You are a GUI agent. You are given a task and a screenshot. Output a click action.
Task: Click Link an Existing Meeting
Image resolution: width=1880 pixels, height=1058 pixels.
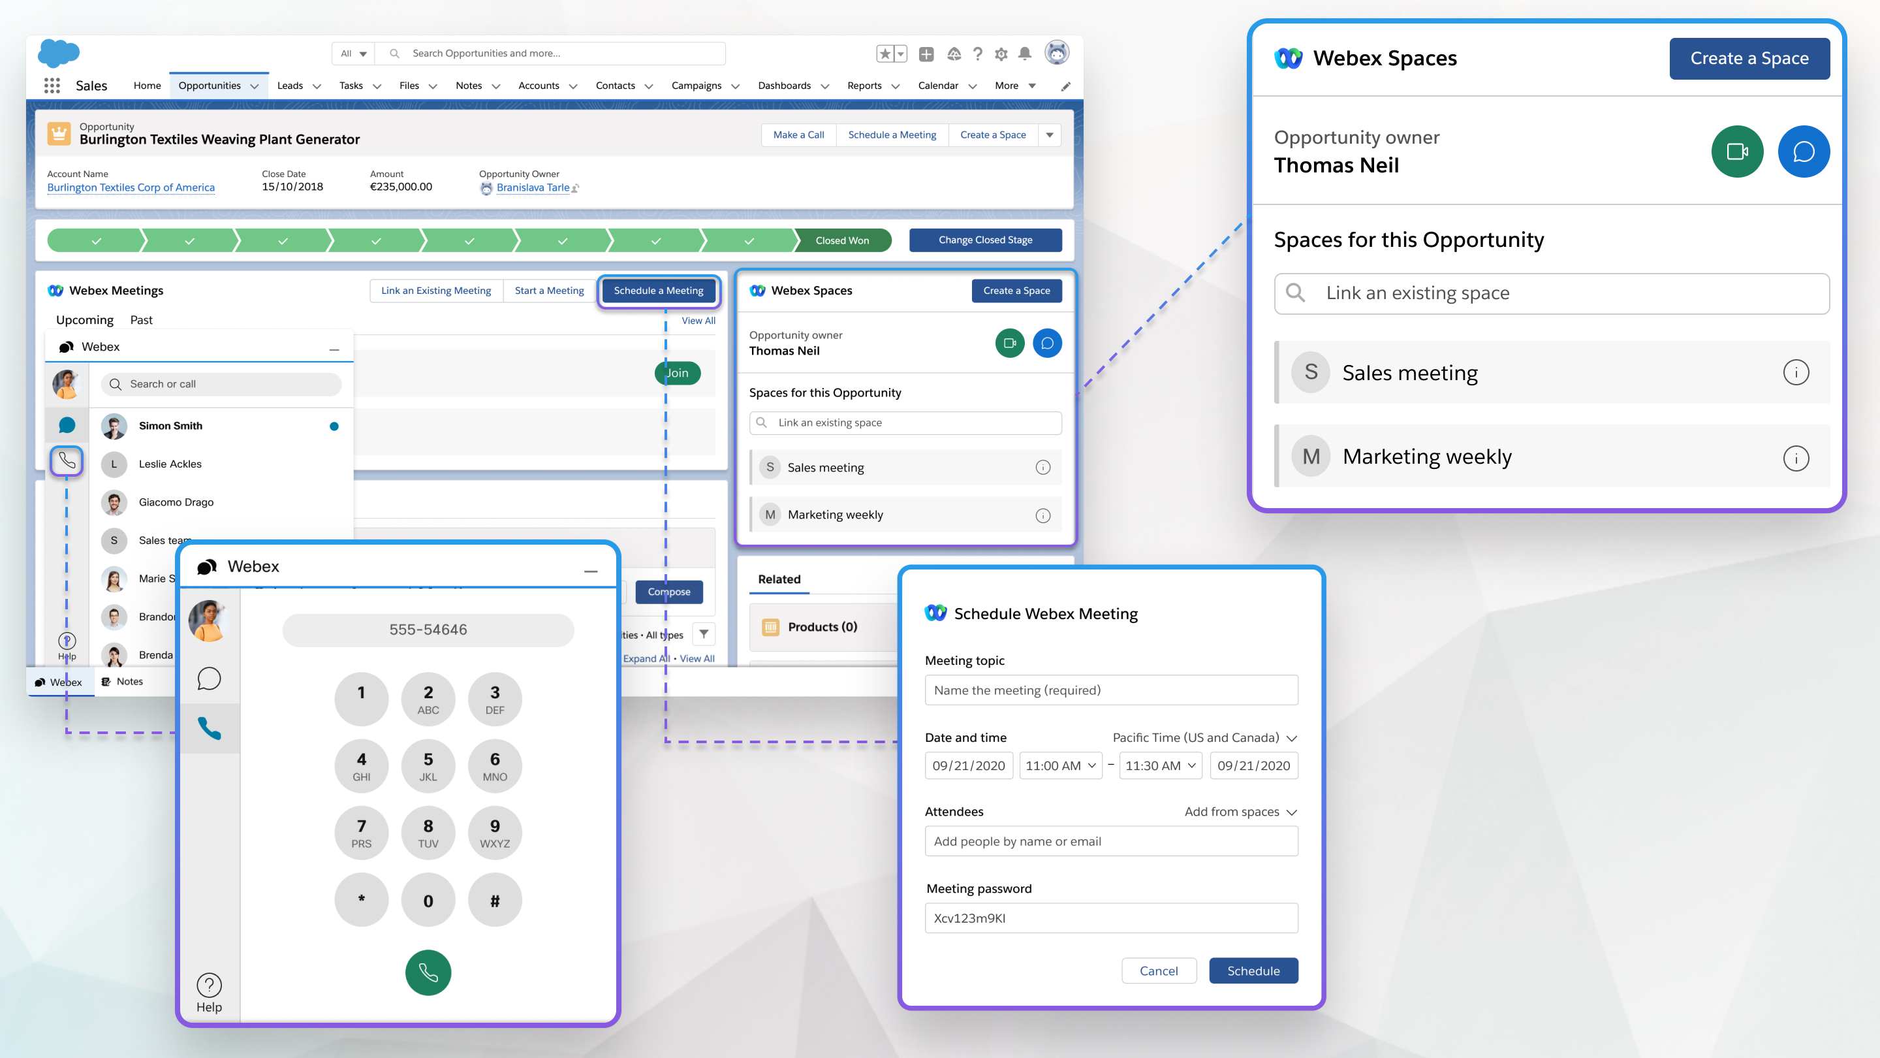click(x=435, y=291)
